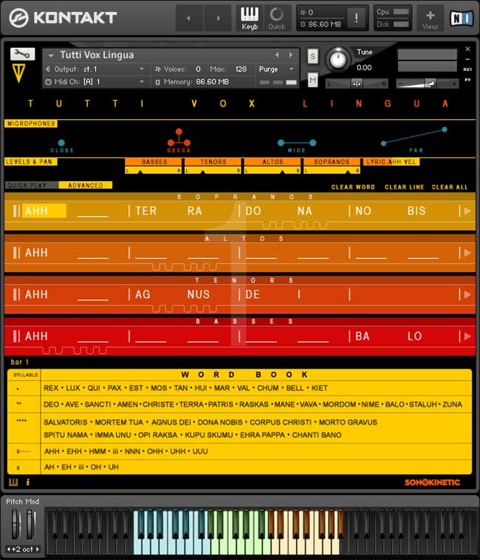Open the Purge dropdown menu

(277, 69)
